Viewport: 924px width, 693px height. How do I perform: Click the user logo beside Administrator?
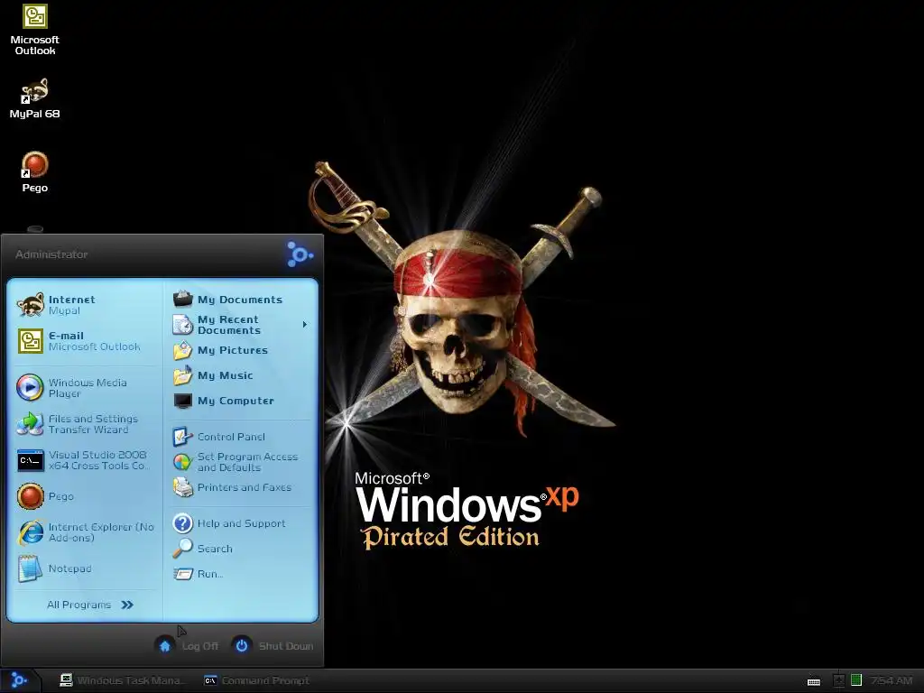tap(300, 254)
